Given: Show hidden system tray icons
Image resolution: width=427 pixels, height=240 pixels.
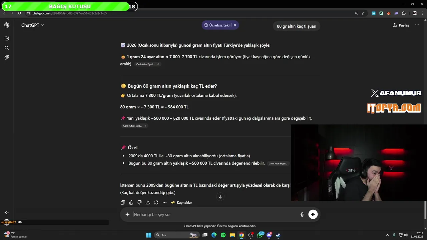Looking at the screenshot, I should point(387,235).
